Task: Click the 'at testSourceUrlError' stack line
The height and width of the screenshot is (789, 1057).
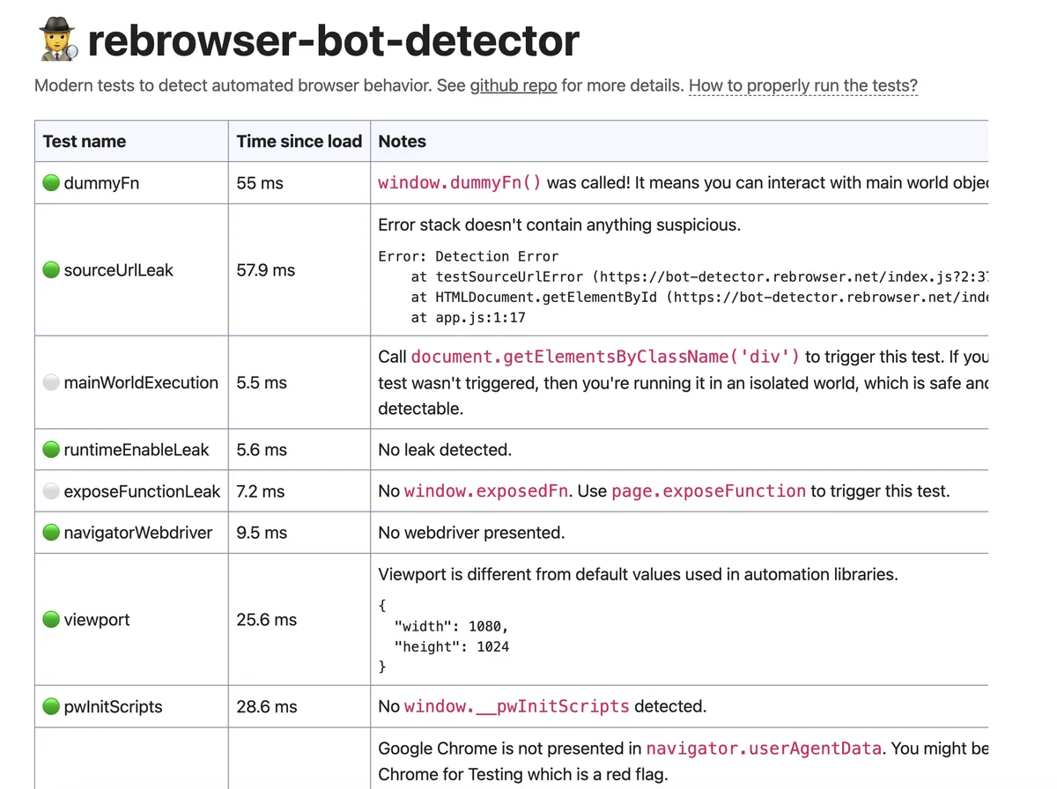Action: (699, 277)
